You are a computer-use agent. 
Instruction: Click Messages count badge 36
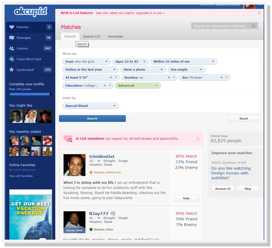(x=49, y=38)
